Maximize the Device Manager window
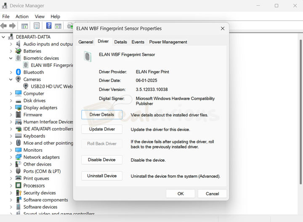 (276, 5)
